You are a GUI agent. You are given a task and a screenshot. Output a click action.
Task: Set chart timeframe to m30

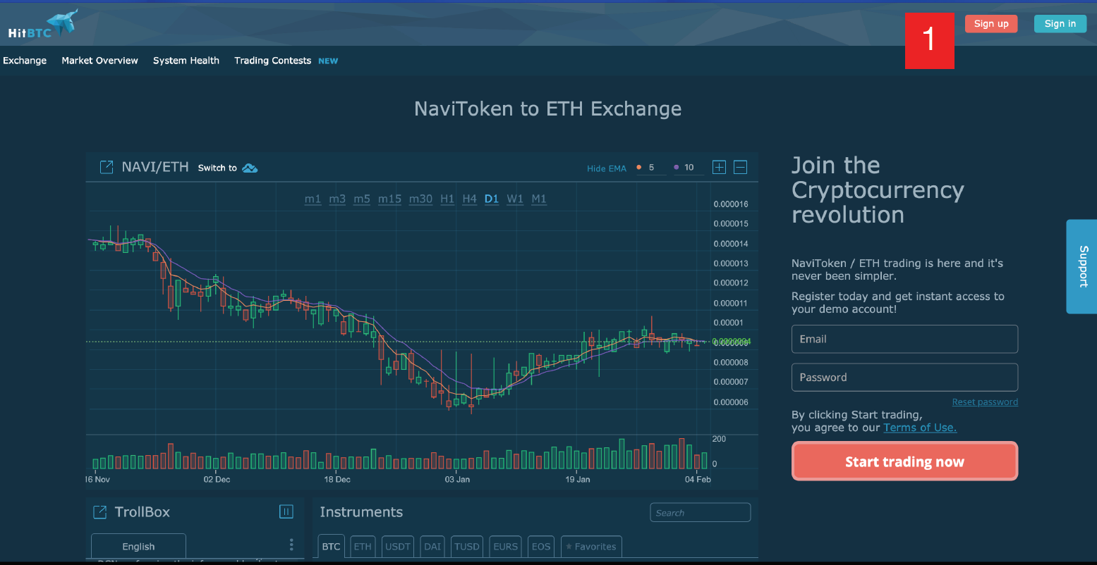(420, 199)
